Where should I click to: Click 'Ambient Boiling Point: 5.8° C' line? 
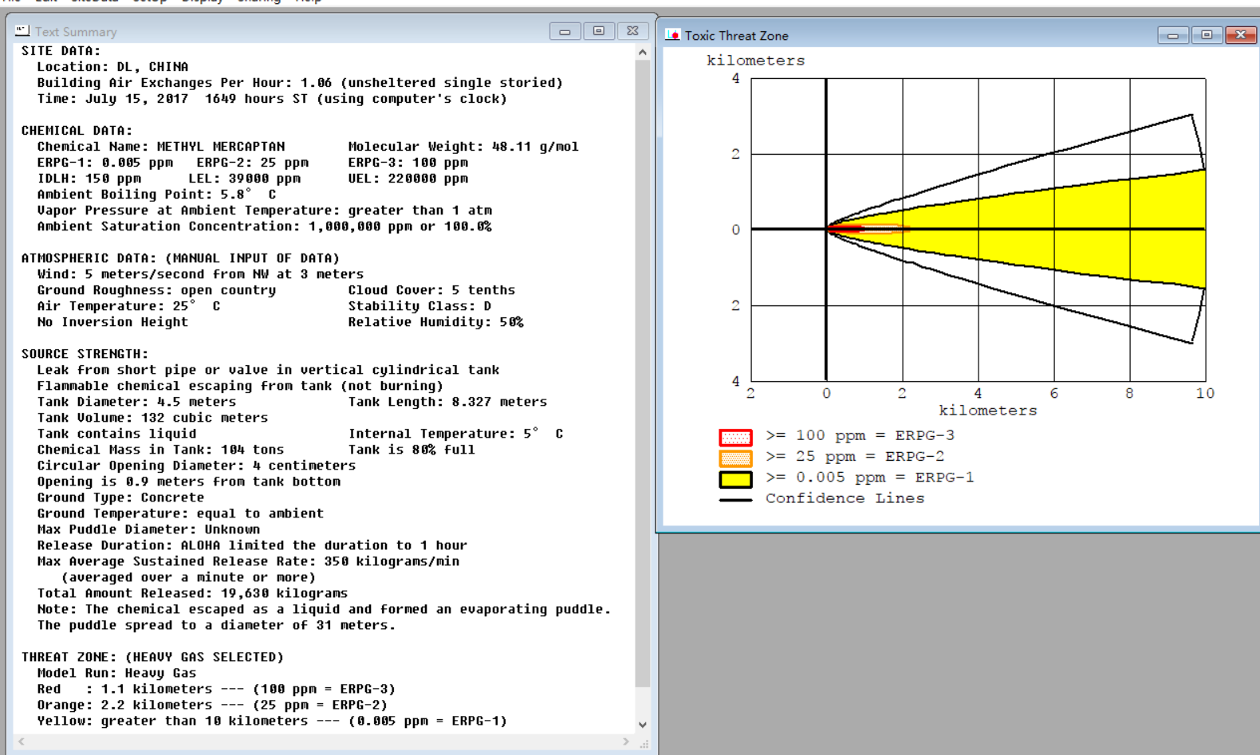(156, 195)
